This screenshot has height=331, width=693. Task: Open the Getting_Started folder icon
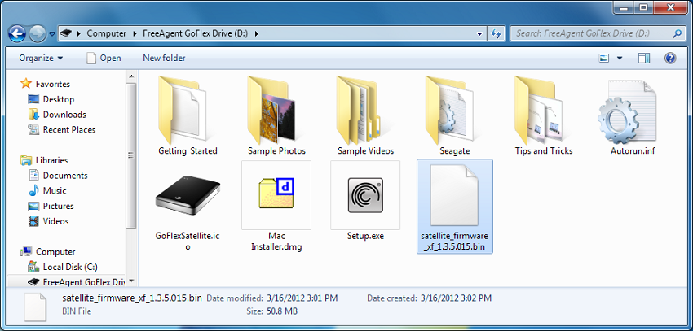click(182, 110)
